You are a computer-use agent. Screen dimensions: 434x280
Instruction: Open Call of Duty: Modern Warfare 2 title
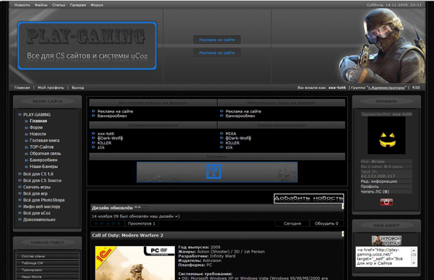click(x=127, y=235)
